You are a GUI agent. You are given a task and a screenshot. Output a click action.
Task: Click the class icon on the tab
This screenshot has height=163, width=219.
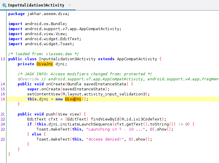[4, 5]
